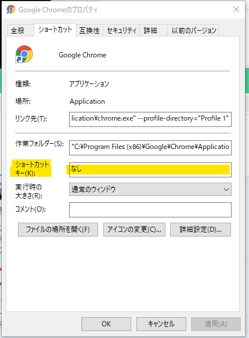This screenshot has width=249, height=338.
Task: Select the ショートカット tab
Action: [55, 30]
